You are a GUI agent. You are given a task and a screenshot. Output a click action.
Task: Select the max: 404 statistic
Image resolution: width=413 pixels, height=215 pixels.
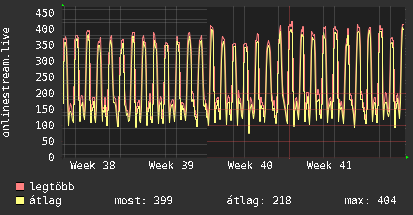click(x=370, y=201)
